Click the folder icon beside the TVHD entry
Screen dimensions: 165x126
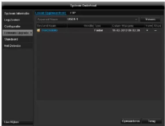(x=39, y=30)
